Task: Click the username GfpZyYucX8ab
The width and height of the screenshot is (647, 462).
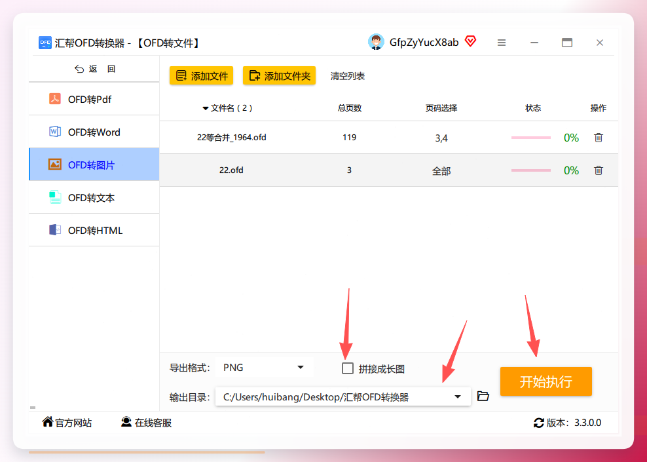Action: click(424, 43)
